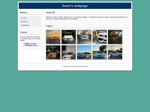Select the About Me heading
Screen dimensions: 150x112
coord(50,12)
